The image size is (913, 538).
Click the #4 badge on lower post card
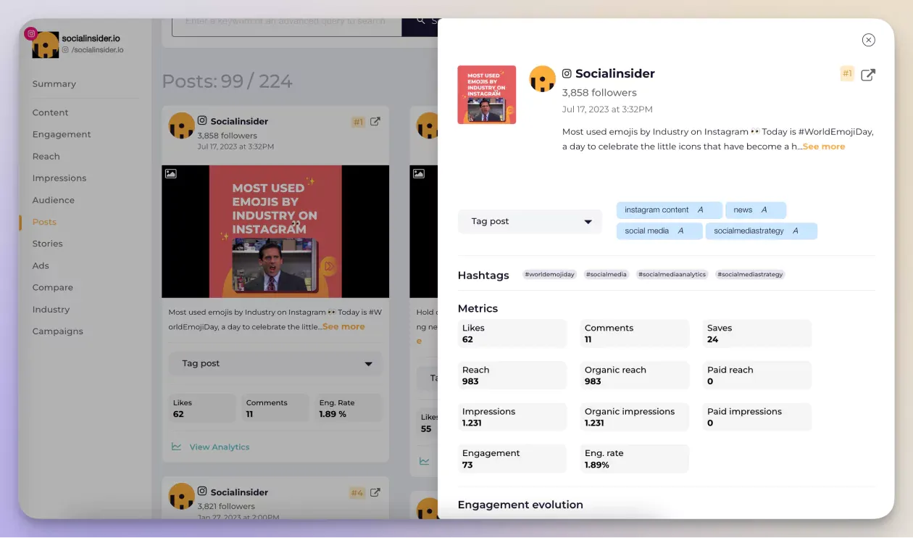[357, 493]
